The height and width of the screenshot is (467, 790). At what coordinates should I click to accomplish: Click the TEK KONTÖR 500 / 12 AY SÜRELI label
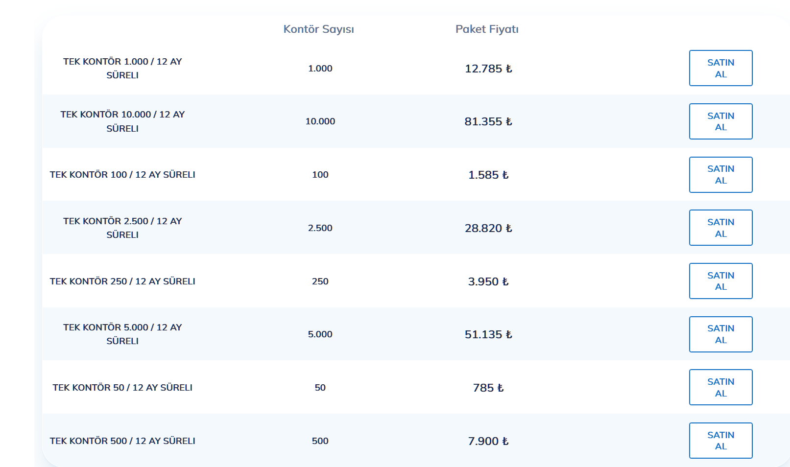[x=122, y=441]
